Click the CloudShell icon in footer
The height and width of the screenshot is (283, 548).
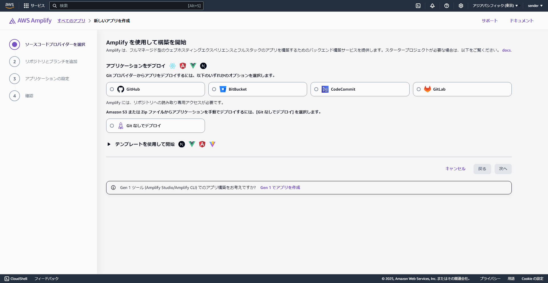(x=7, y=279)
